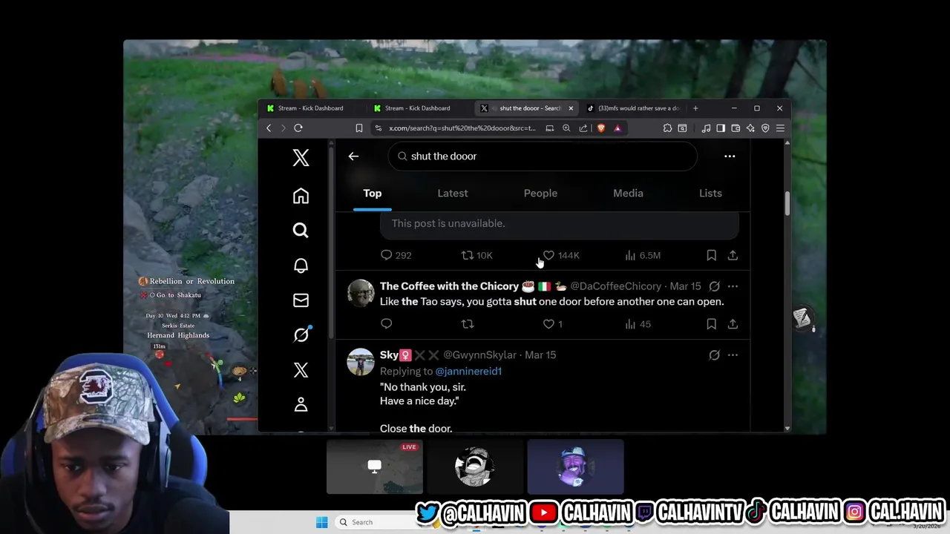Screen dimensions: 950x534
Task: Bookmark the post with 144K likes
Action: 711,255
